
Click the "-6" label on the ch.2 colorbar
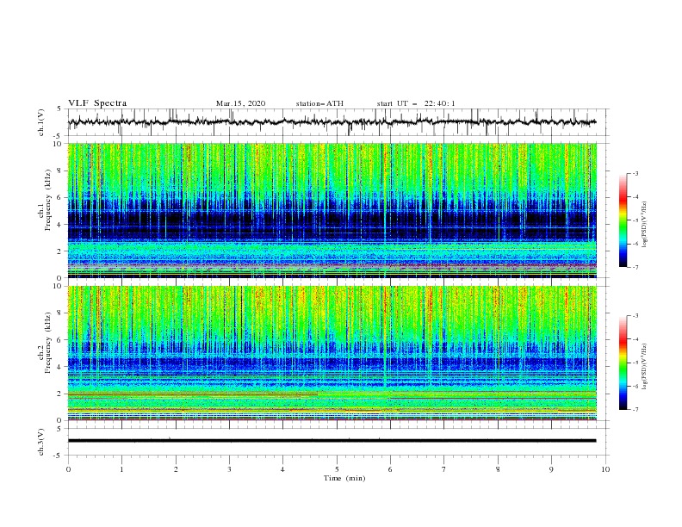click(635, 386)
